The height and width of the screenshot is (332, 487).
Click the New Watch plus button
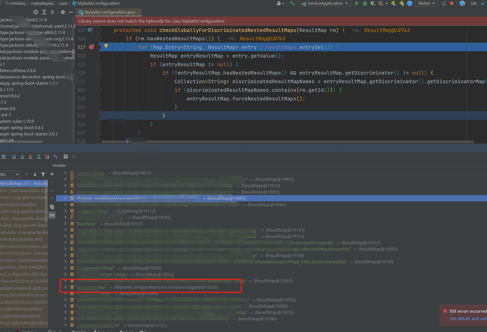click(x=52, y=174)
